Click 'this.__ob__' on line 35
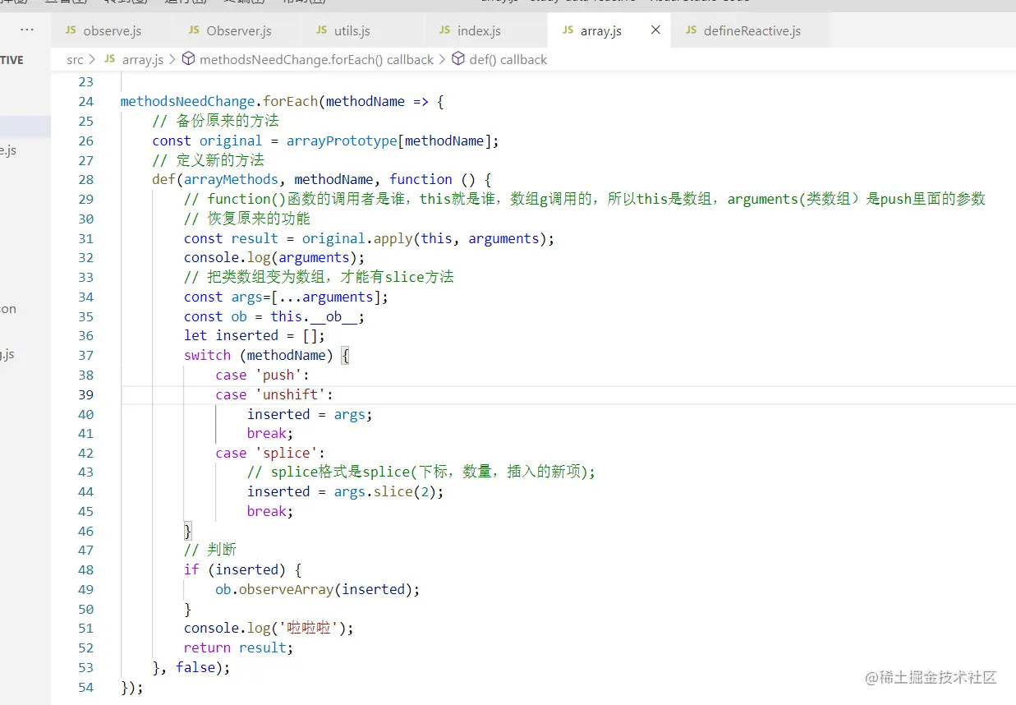 tap(314, 316)
